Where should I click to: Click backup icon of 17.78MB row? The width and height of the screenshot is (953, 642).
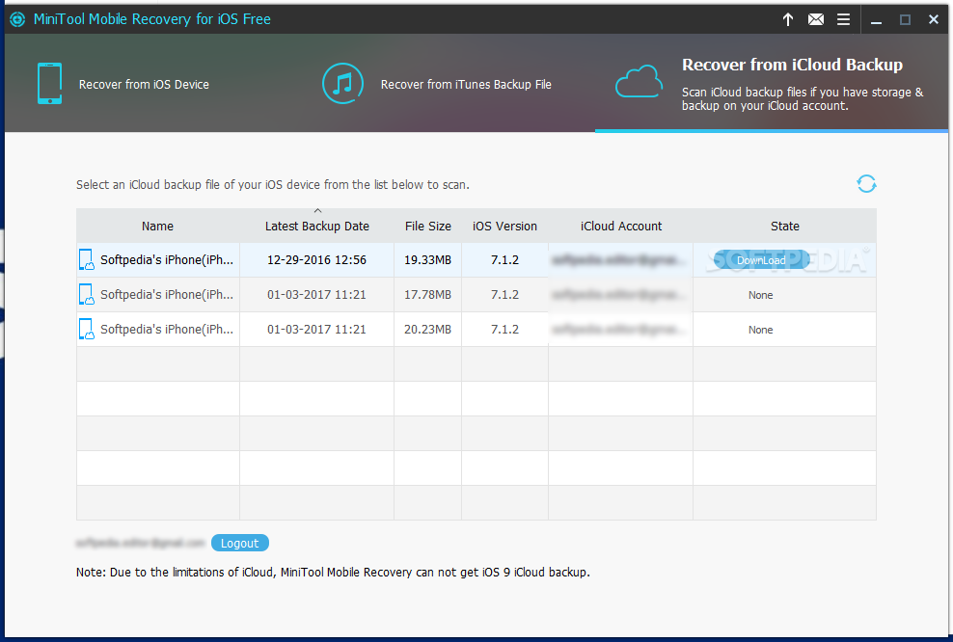click(x=86, y=295)
